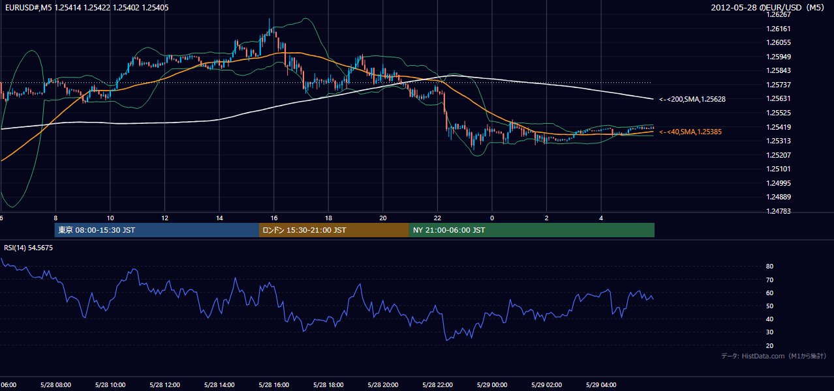Click the 5/28 16:00 time label
The image size is (834, 391).
[274, 385]
